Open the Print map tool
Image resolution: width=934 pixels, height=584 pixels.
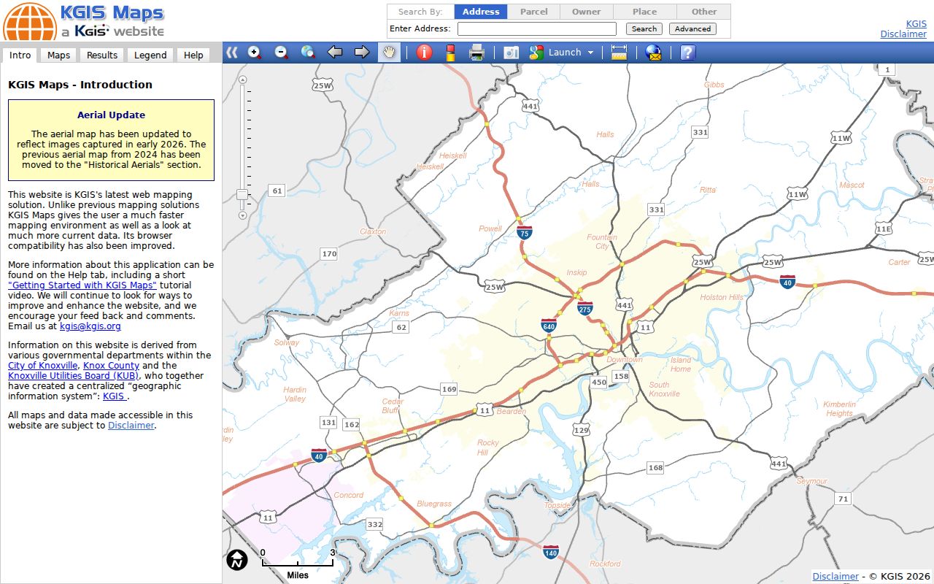pos(476,53)
